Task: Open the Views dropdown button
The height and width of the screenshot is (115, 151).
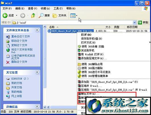Action: 74,16
